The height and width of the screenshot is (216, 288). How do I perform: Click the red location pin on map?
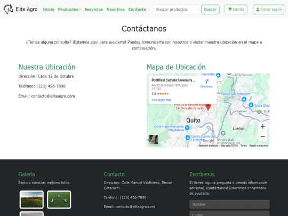[x=208, y=107]
